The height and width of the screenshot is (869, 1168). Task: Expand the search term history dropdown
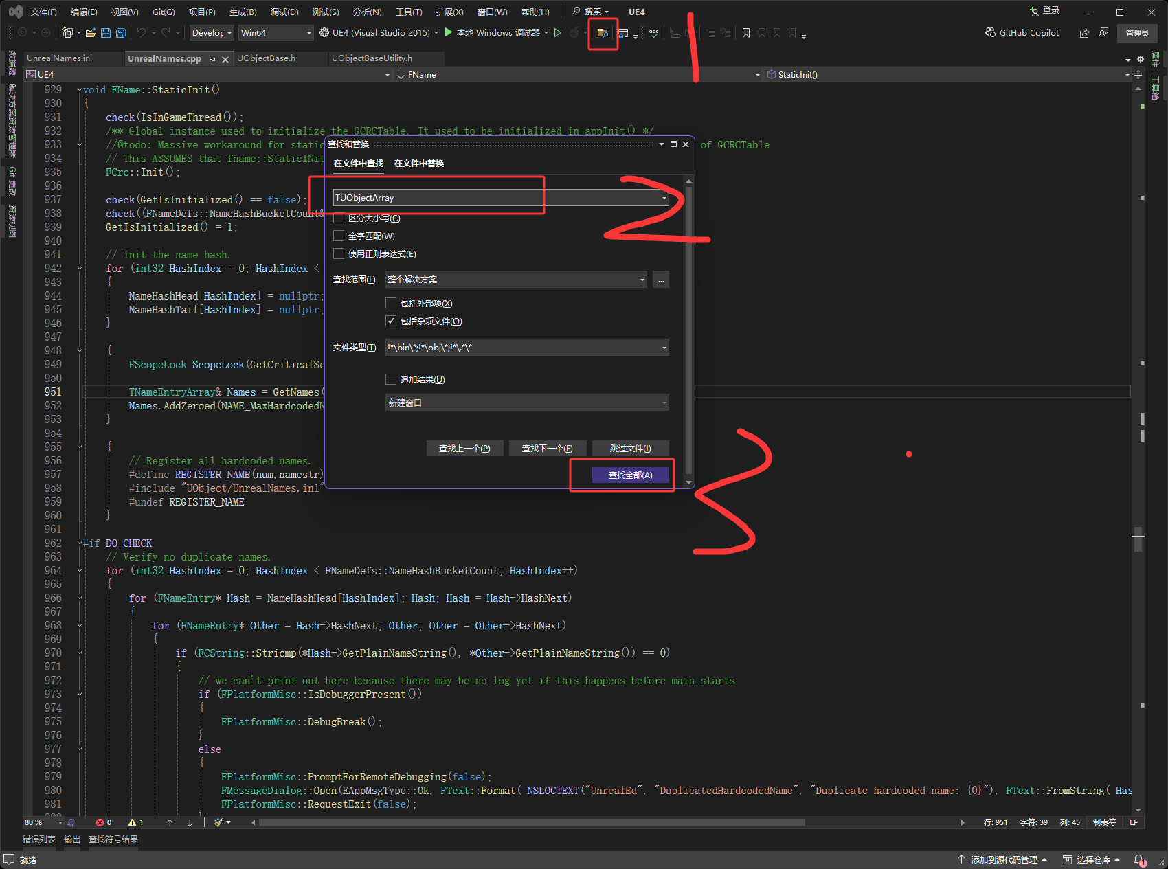[x=664, y=198]
